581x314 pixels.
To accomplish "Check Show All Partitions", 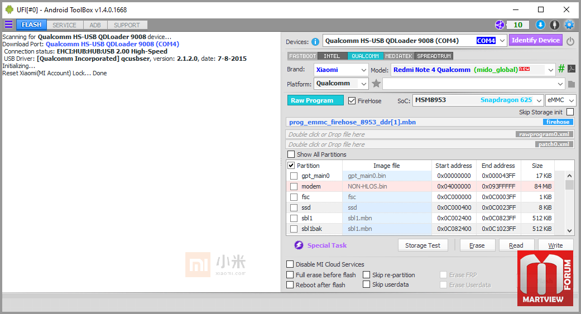I will tap(291, 154).
